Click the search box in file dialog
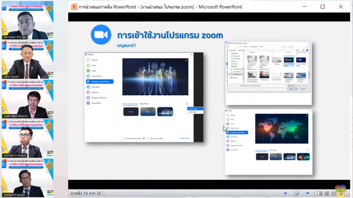The image size is (353, 198). (297, 46)
